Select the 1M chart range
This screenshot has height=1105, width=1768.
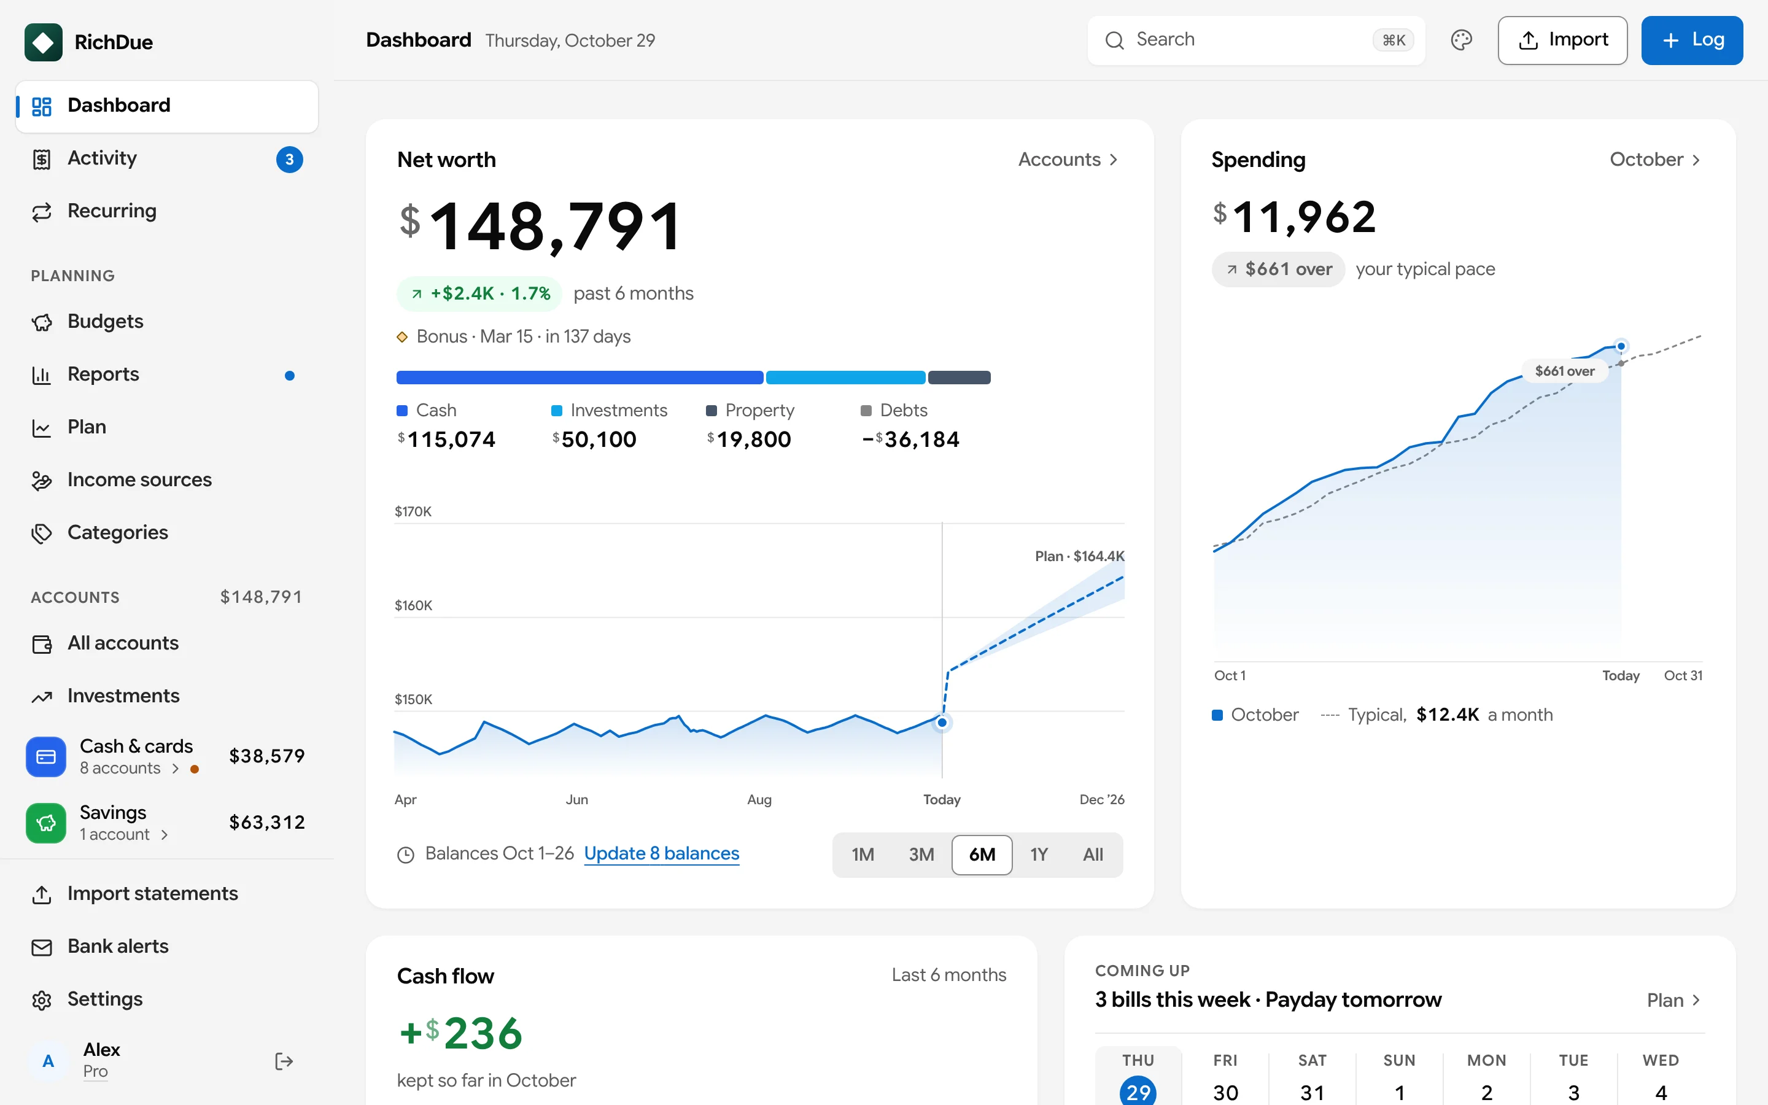(x=863, y=855)
